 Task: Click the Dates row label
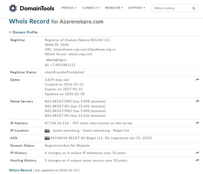point(15,80)
